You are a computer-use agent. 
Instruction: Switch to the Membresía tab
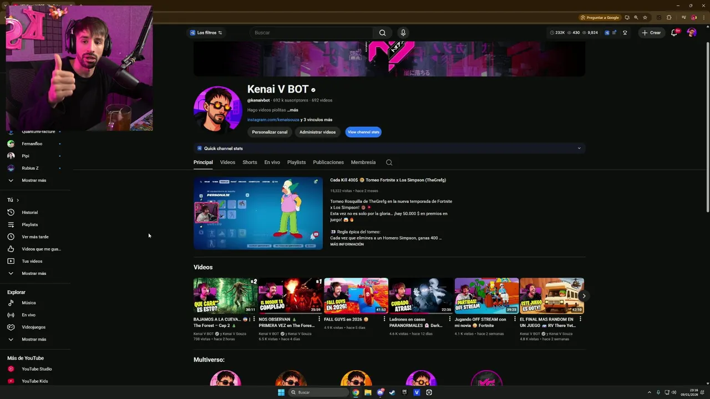pyautogui.click(x=363, y=162)
